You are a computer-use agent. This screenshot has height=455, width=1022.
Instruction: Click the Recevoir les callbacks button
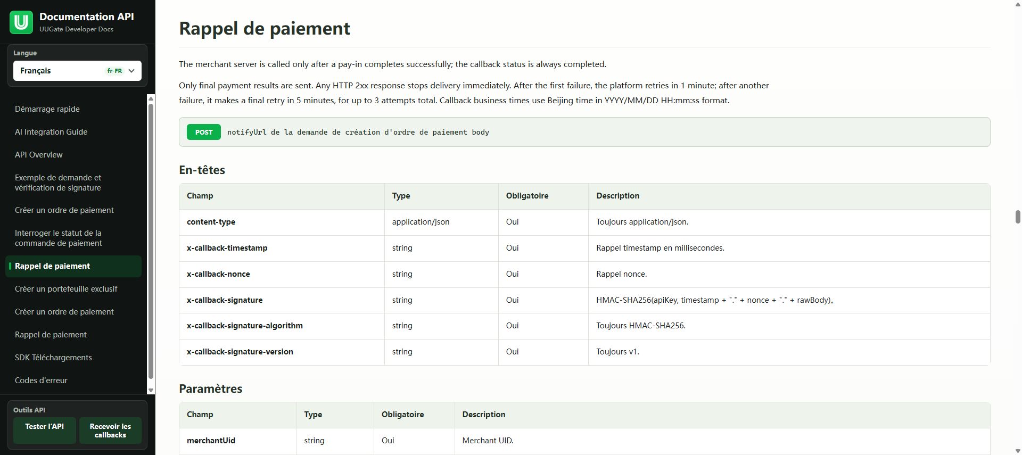110,431
